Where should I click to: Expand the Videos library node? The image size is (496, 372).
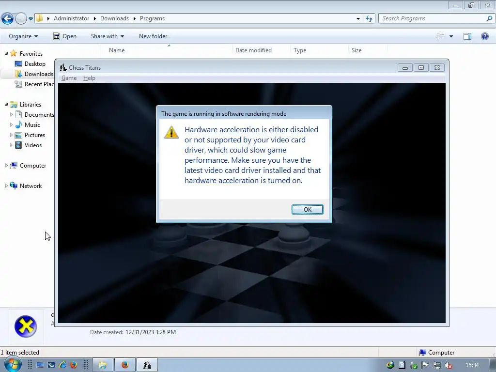pyautogui.click(x=12, y=145)
